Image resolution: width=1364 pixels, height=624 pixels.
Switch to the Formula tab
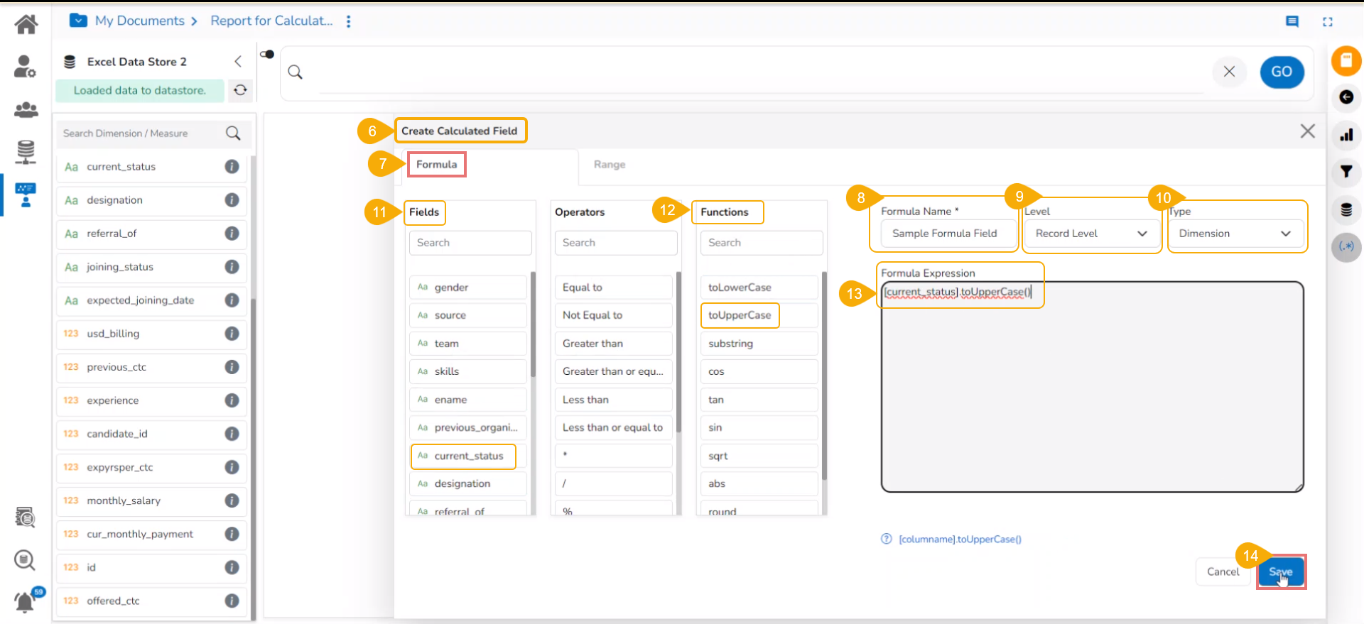click(436, 165)
